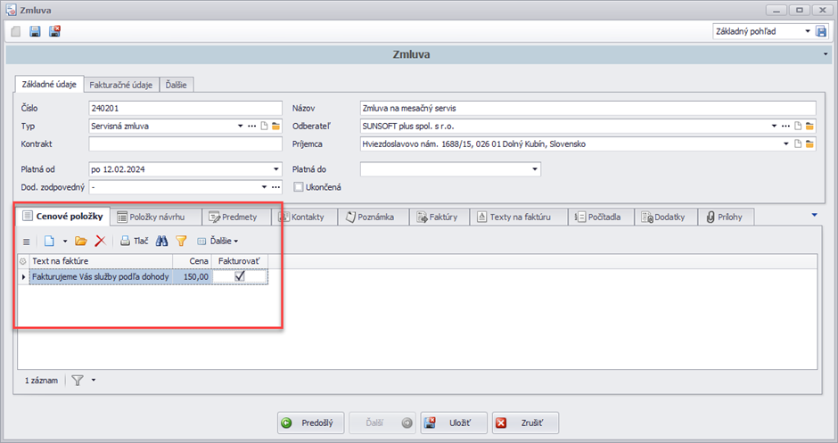Image resolution: width=838 pixels, height=443 pixels.
Task: Click the save and close icon in top toolbar
Action: point(54,31)
